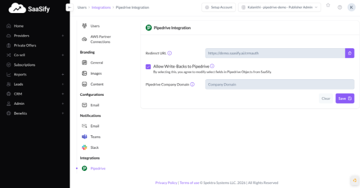Open Subscriptions in main sidebar
360x188 pixels.
[24, 65]
